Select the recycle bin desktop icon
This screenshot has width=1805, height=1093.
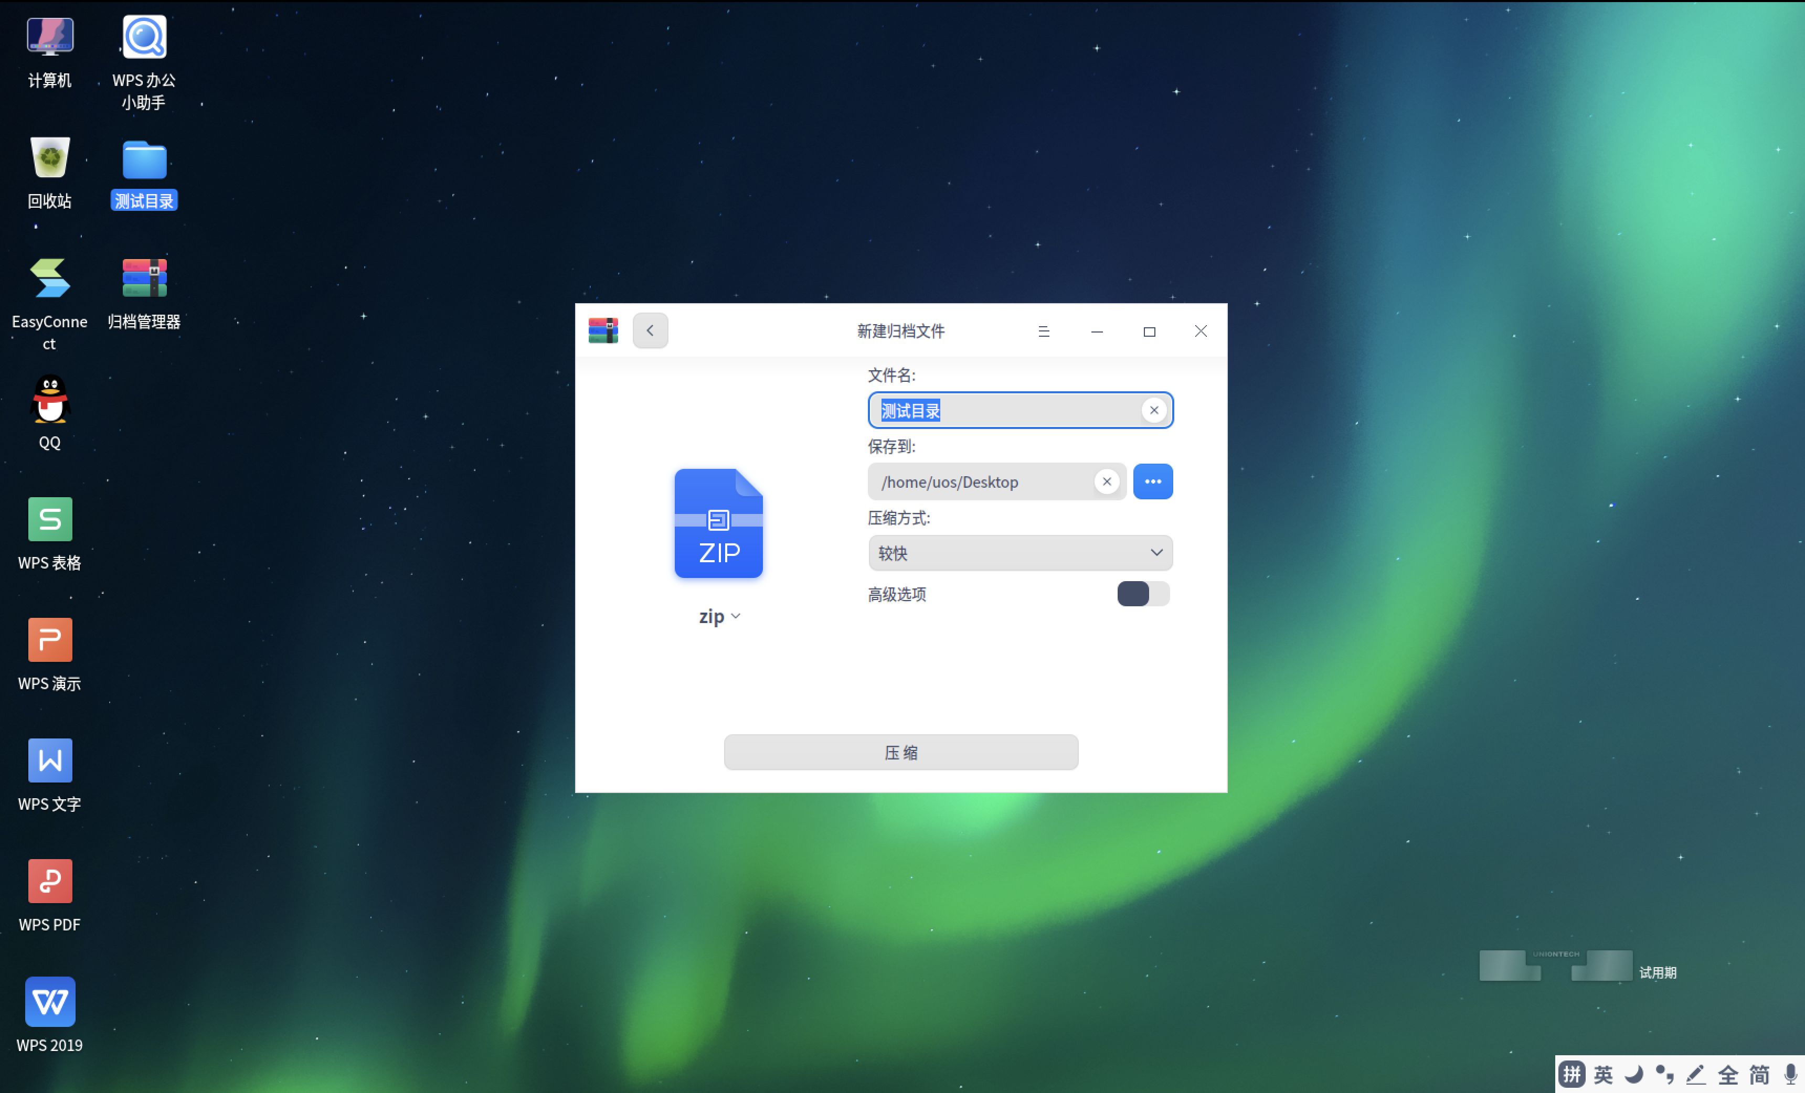pyautogui.click(x=50, y=158)
